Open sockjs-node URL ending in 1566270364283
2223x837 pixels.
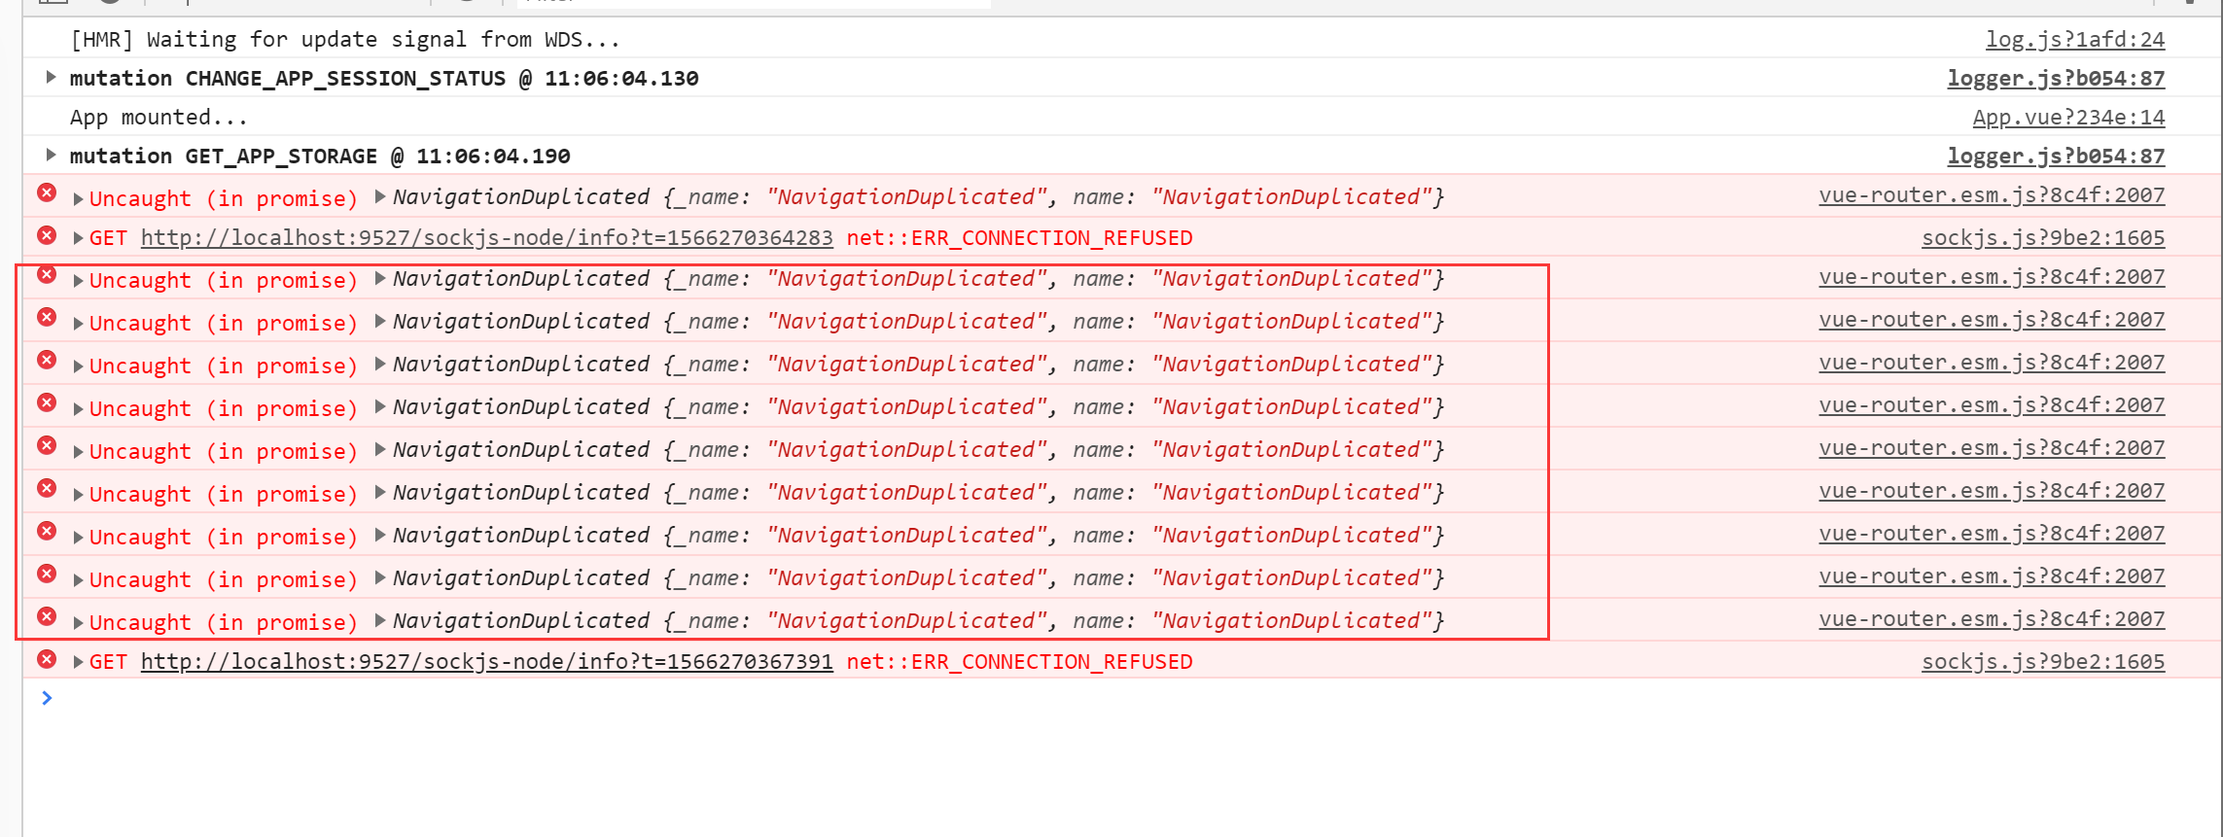coord(486,238)
